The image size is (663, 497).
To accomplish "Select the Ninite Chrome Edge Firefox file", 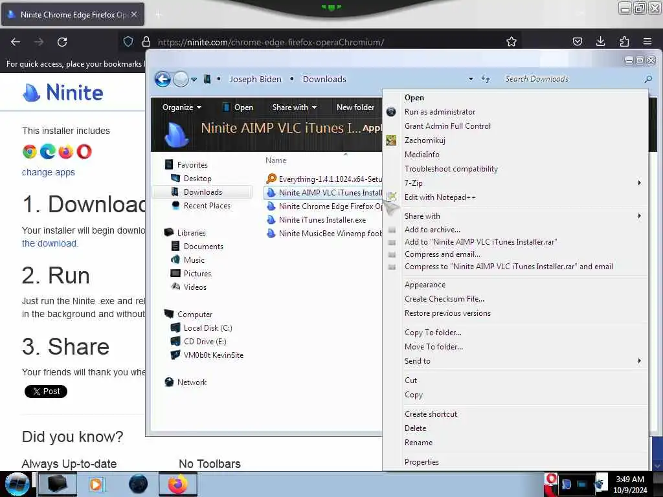I will click(x=324, y=206).
